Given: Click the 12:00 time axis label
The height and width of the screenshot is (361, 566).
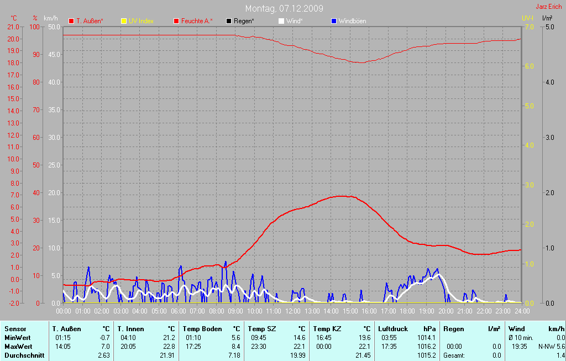Looking at the screenshot, I should [x=292, y=312].
